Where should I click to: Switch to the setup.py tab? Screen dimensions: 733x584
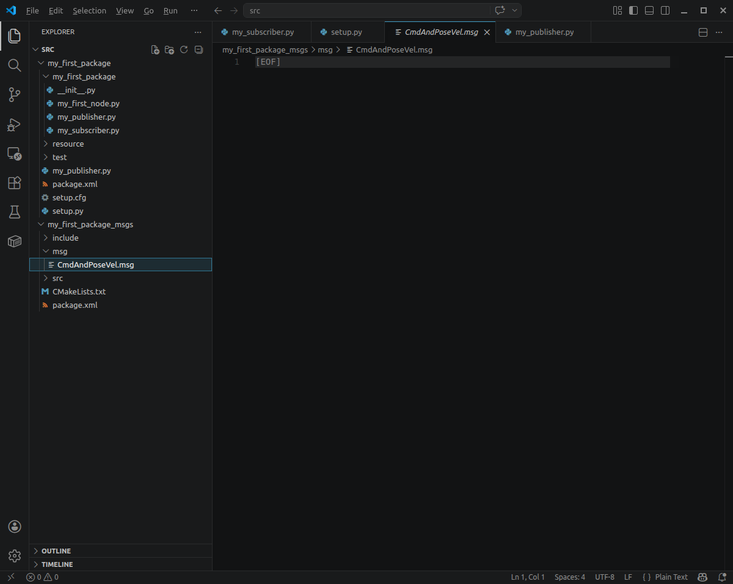346,32
